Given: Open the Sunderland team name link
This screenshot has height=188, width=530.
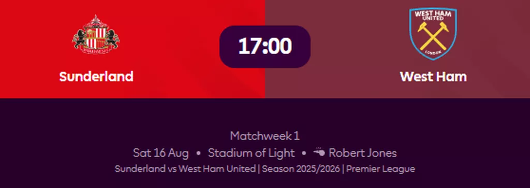Looking at the screenshot, I should (96, 77).
